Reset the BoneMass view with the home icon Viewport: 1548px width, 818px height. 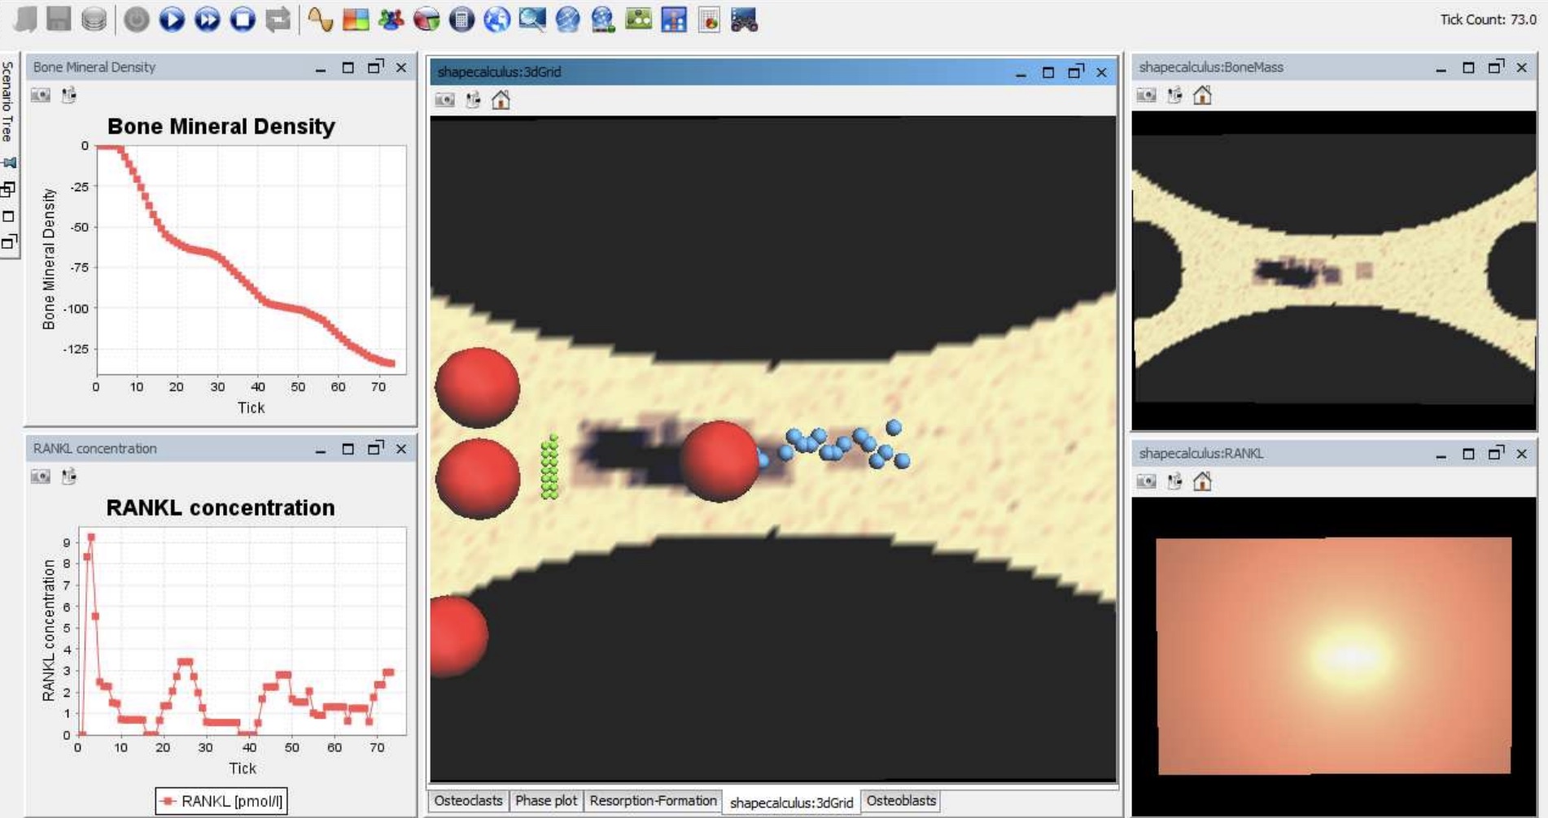point(1202,95)
